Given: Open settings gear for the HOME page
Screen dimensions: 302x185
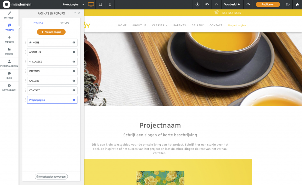Looking at the screenshot, I should pyautogui.click(x=73, y=42).
